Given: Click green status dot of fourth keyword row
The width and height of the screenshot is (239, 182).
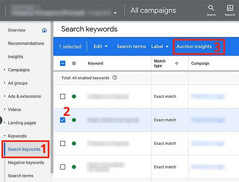Looking at the screenshot, I should [x=74, y=167].
